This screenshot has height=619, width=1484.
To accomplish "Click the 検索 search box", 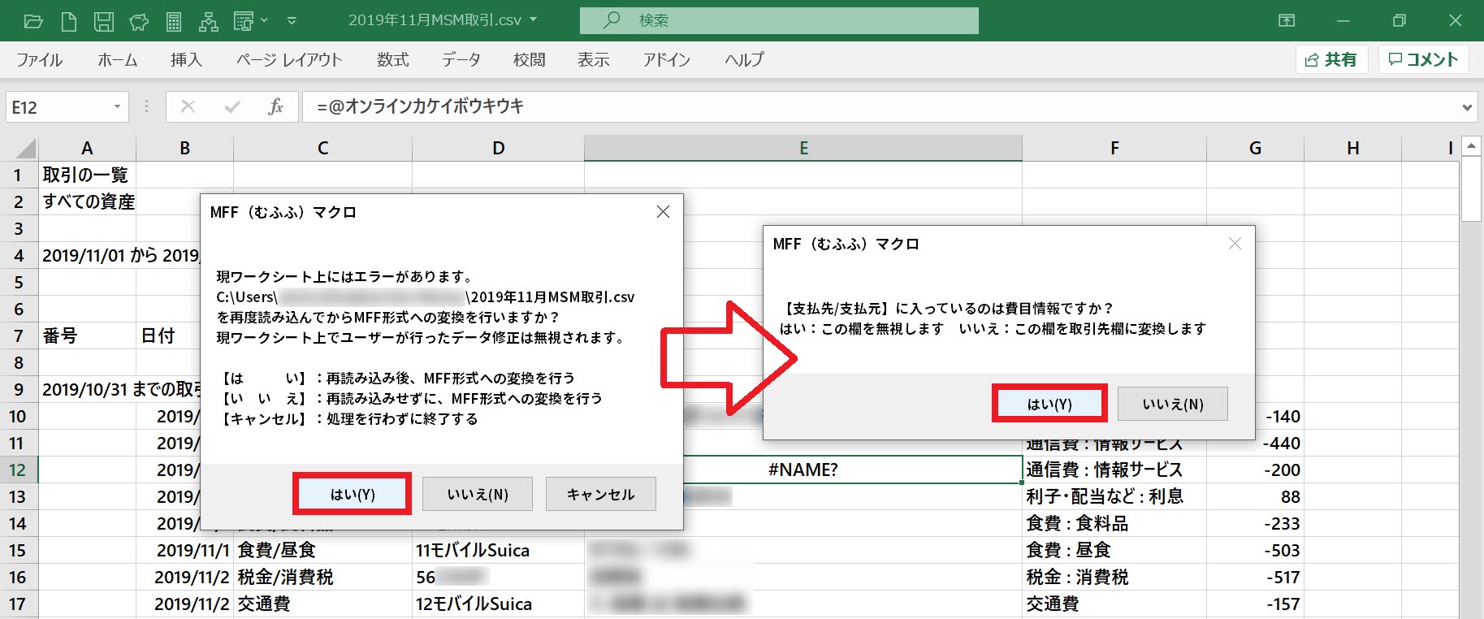I will coord(779,20).
